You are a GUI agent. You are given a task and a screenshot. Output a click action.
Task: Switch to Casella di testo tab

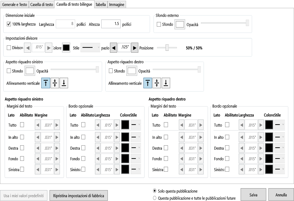[42, 5]
